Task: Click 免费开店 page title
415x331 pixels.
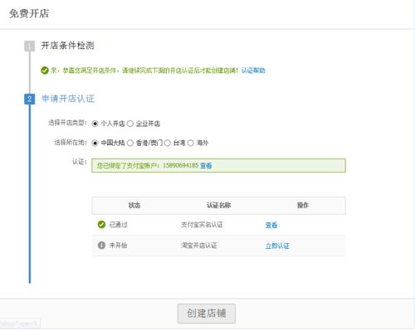Action: coord(29,13)
